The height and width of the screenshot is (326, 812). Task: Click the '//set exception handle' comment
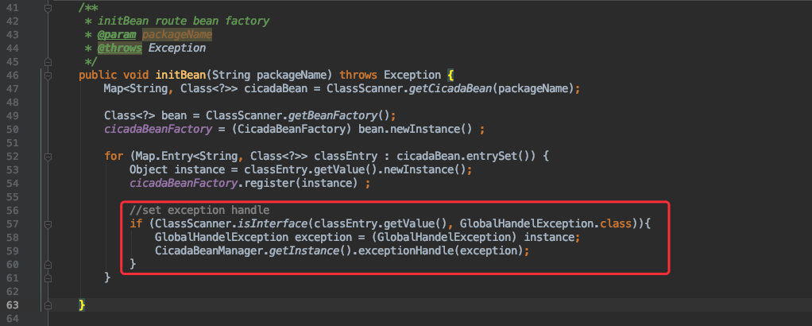point(199,211)
